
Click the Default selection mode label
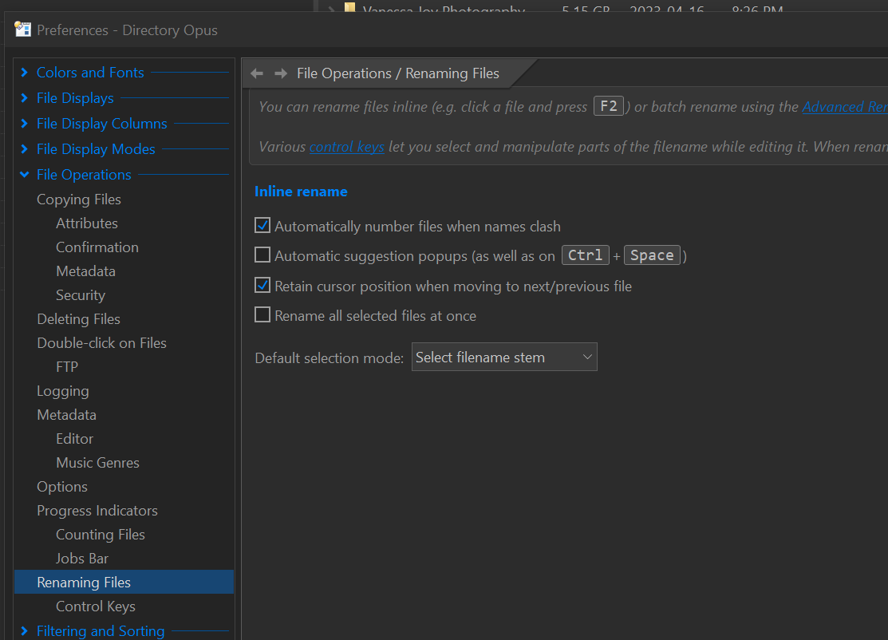click(x=329, y=358)
